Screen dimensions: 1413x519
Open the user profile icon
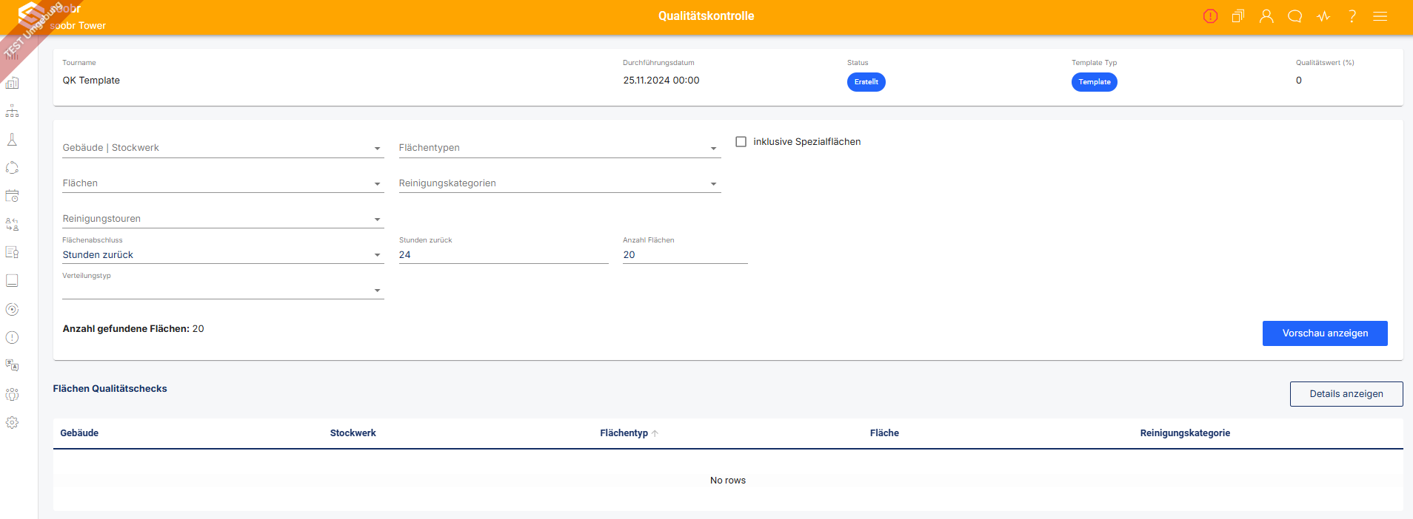[x=1266, y=16]
